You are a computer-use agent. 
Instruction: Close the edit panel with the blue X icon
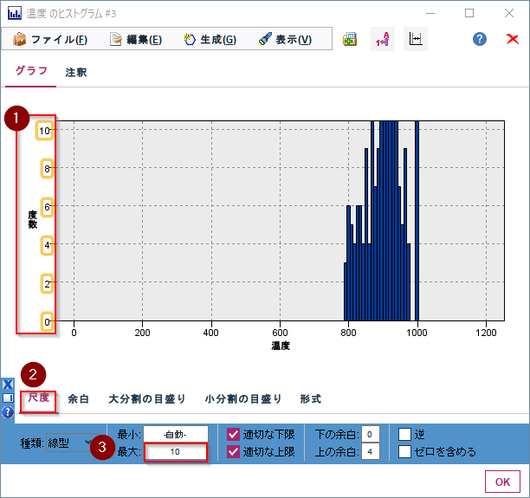pos(8,385)
